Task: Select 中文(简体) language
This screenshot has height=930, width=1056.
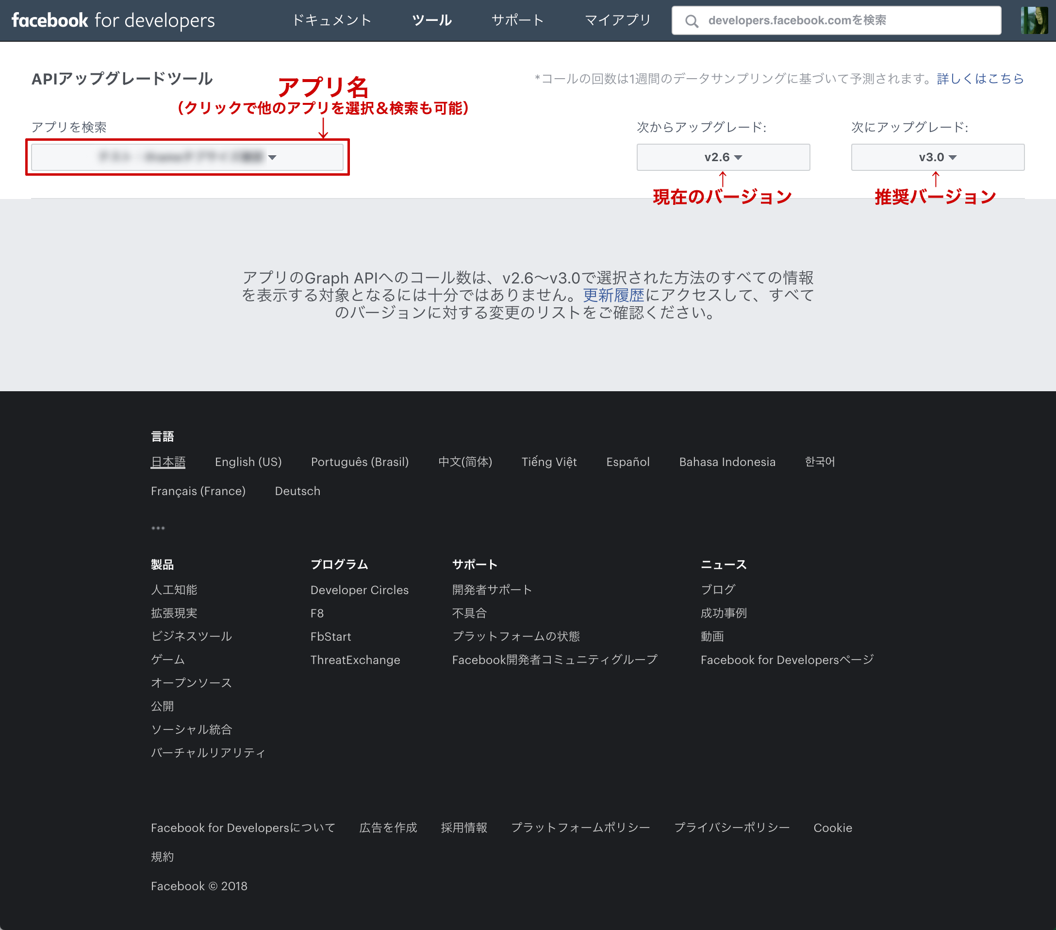Action: pyautogui.click(x=465, y=462)
